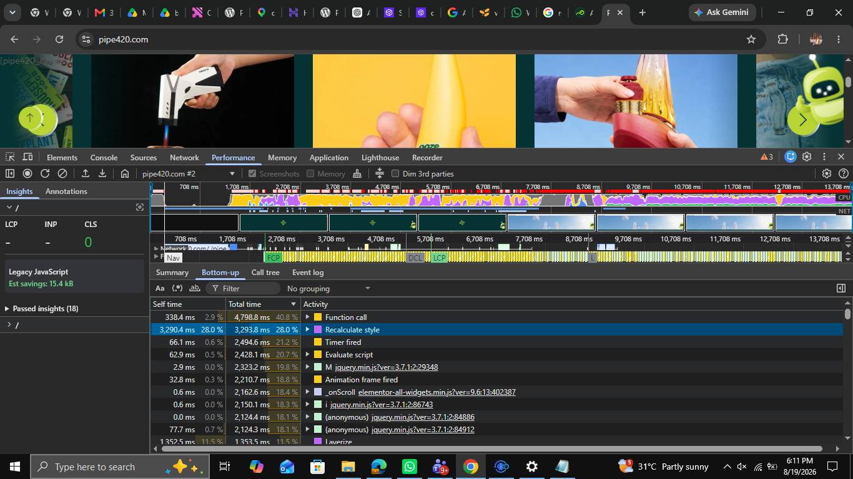
Task: Enable Dim 3rd parties checkbox
Action: (395, 173)
